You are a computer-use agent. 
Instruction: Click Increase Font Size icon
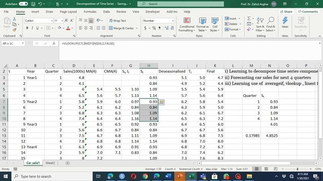[x=66, y=20]
